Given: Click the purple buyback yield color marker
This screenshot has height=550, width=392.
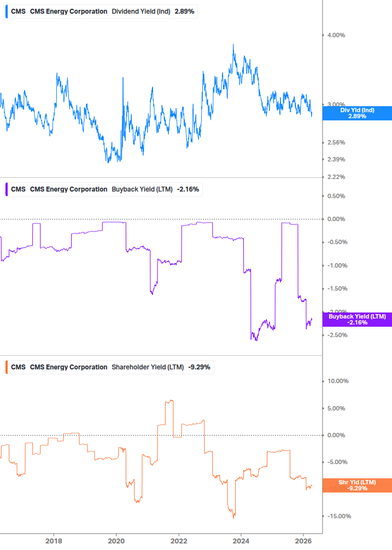Looking at the screenshot, I should pos(7,189).
